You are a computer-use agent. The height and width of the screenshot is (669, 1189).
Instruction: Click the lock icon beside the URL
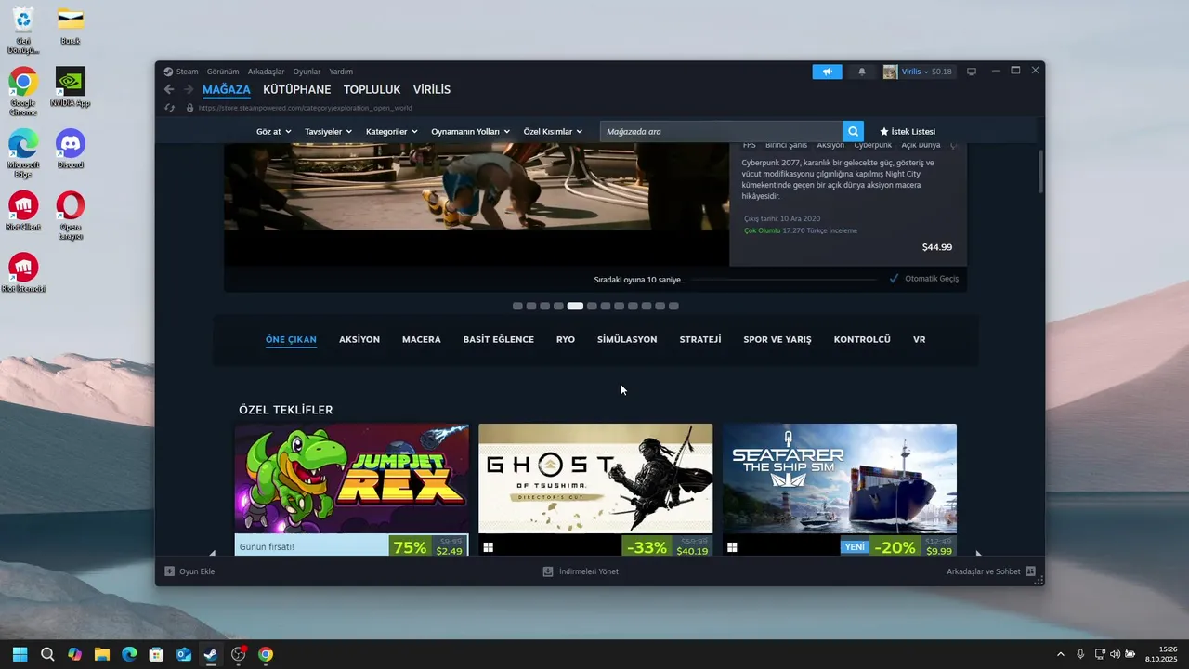click(189, 107)
